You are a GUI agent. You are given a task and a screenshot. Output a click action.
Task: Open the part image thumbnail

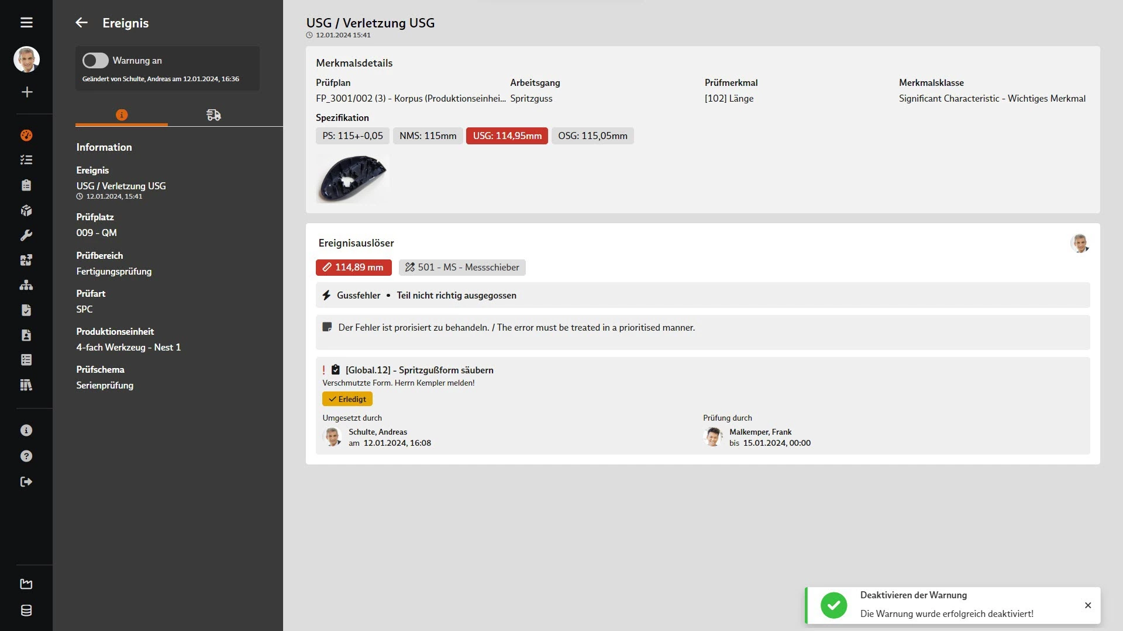pos(353,179)
